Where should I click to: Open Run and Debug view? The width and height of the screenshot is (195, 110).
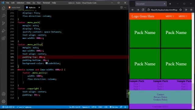click(3, 31)
